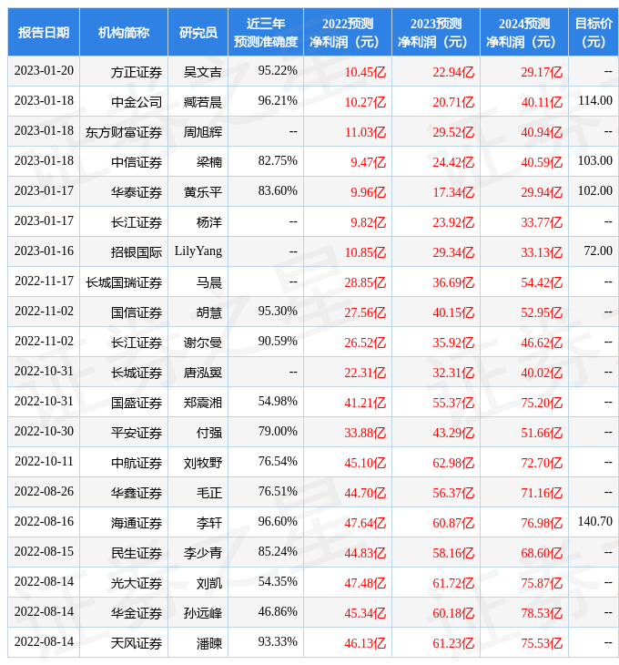This screenshot has width=619, height=665.
Task: Select the 2022预测净利润 column header
Action: 347,33
